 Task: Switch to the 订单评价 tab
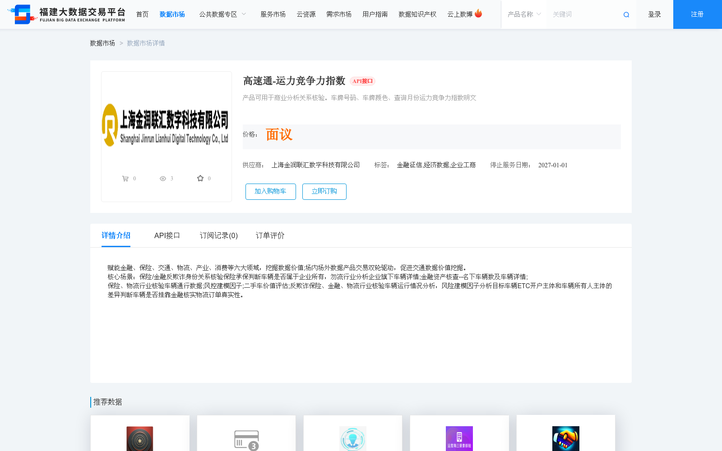tap(270, 235)
